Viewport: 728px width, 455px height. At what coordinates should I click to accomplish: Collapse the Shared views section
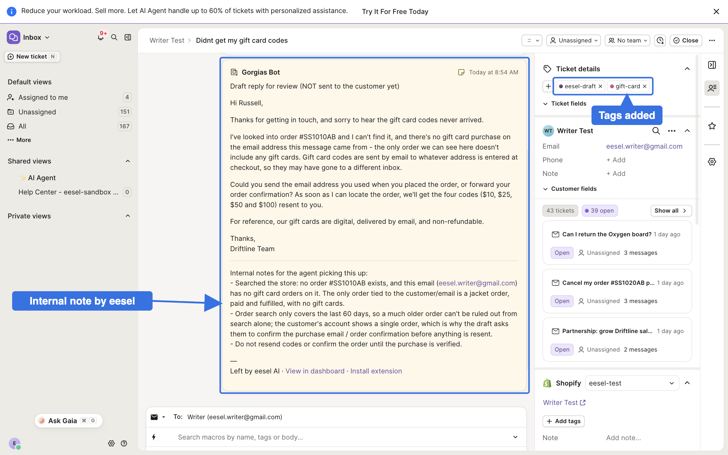[x=128, y=161]
